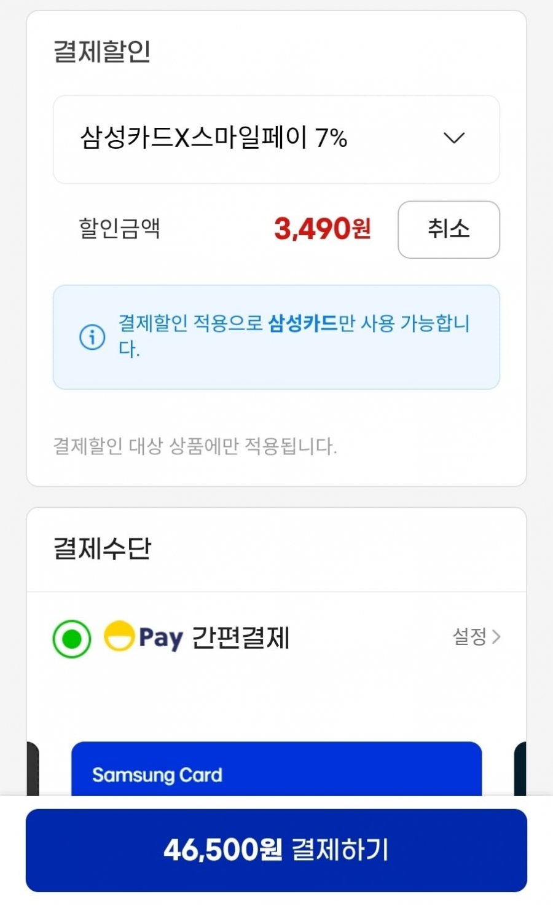Image resolution: width=553 pixels, height=905 pixels.
Task: Click the 결제수단 section heading
Action: click(x=103, y=548)
